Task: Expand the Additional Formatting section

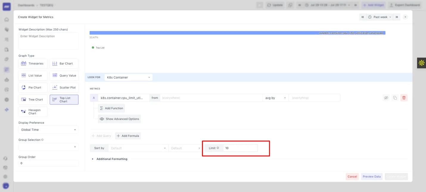Action: click(x=110, y=159)
